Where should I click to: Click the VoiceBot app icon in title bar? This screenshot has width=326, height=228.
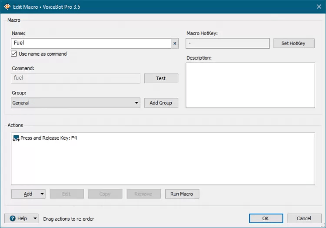point(7,7)
